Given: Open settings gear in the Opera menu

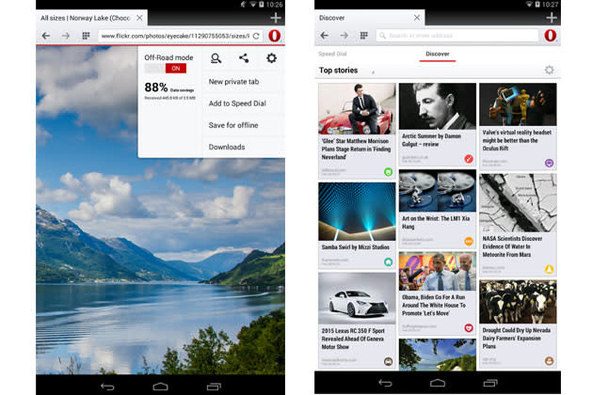Looking at the screenshot, I should point(271,58).
